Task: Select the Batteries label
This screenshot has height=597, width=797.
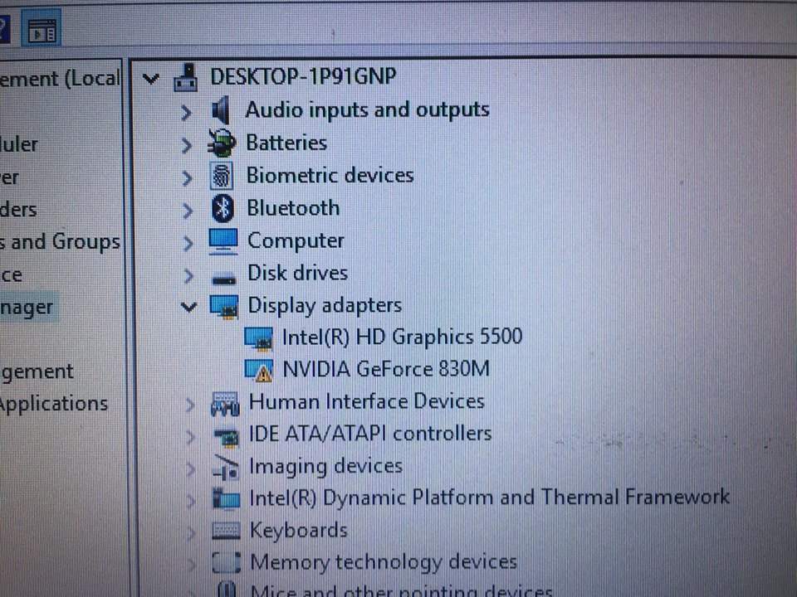Action: (286, 143)
